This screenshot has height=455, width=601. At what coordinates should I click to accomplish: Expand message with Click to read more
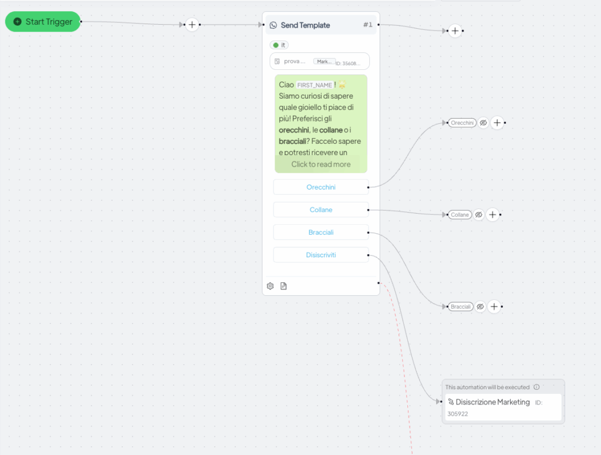click(320, 164)
